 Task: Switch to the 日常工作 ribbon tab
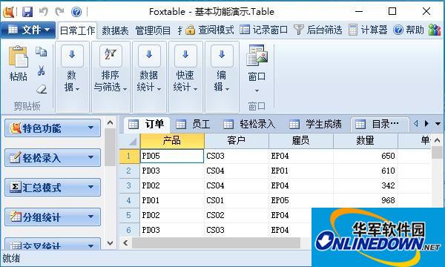pos(77,30)
